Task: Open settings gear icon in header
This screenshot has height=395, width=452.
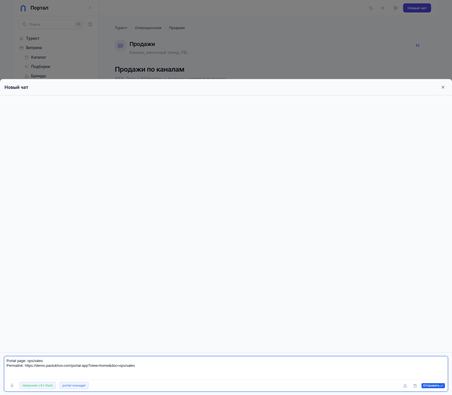Action: pyautogui.click(x=395, y=8)
